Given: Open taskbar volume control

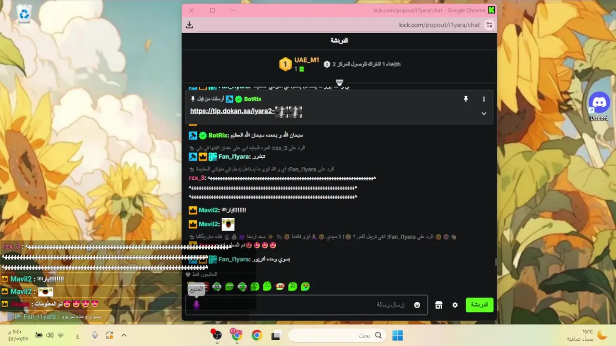Looking at the screenshot, I should point(50,335).
